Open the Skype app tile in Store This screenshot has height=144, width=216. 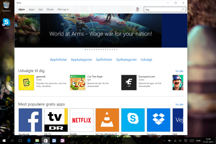[x=133, y=120]
